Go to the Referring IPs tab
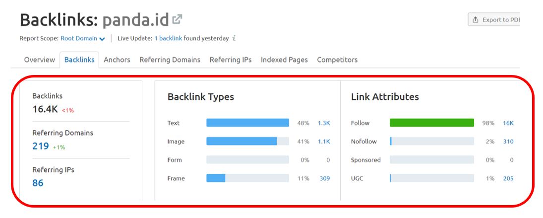Image resolution: width=543 pixels, height=218 pixels. pos(231,60)
